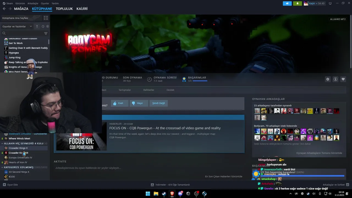Open Discord from the taskbar
Viewport: 352px width, 198px height.
[180, 194]
